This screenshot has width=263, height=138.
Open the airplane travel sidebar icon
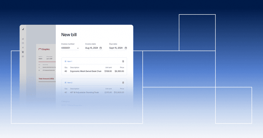[23, 48]
